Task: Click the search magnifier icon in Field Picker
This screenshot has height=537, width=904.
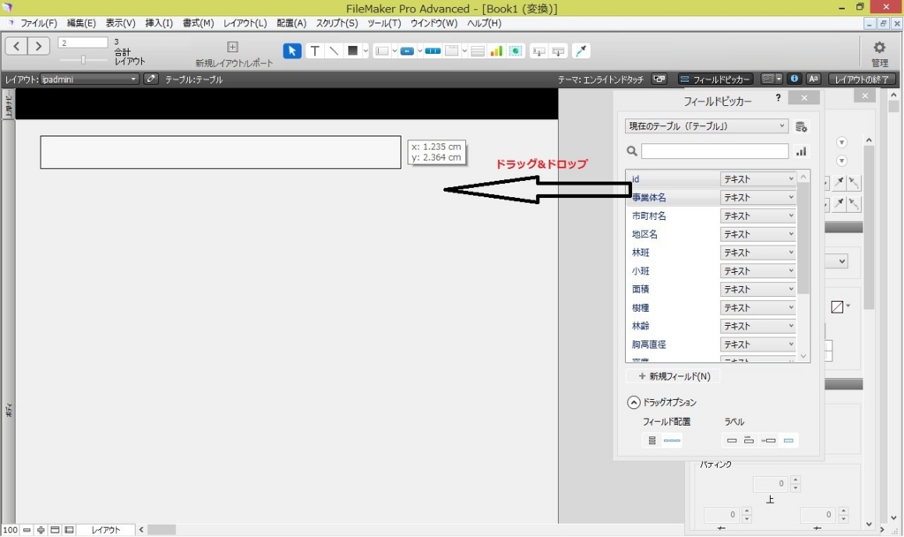Action: click(x=632, y=151)
